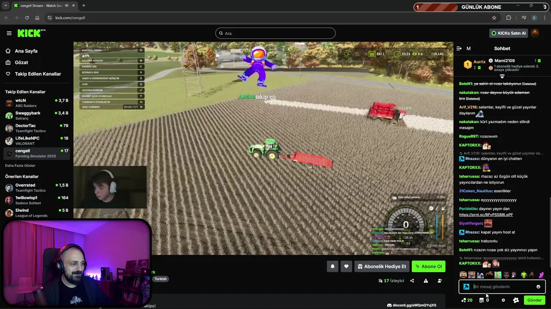The width and height of the screenshot is (551, 309).
Task: Open the emoji picker in chat input
Action: coord(538,287)
